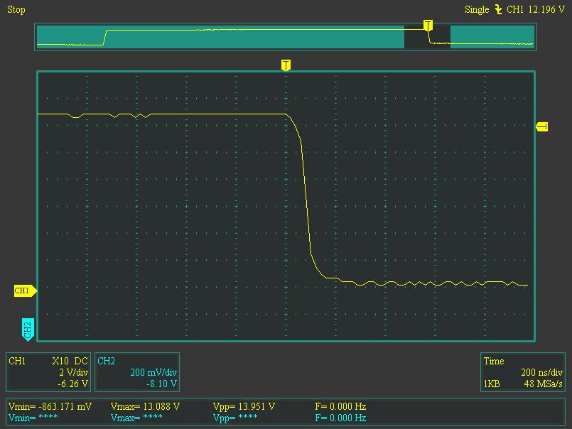
Task: Click the T trigger marker above main graph
Action: click(x=286, y=65)
